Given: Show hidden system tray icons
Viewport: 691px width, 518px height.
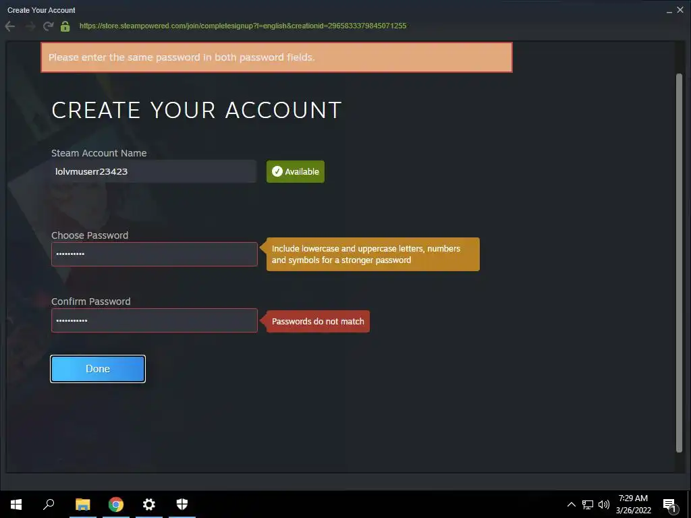Looking at the screenshot, I should tap(571, 505).
